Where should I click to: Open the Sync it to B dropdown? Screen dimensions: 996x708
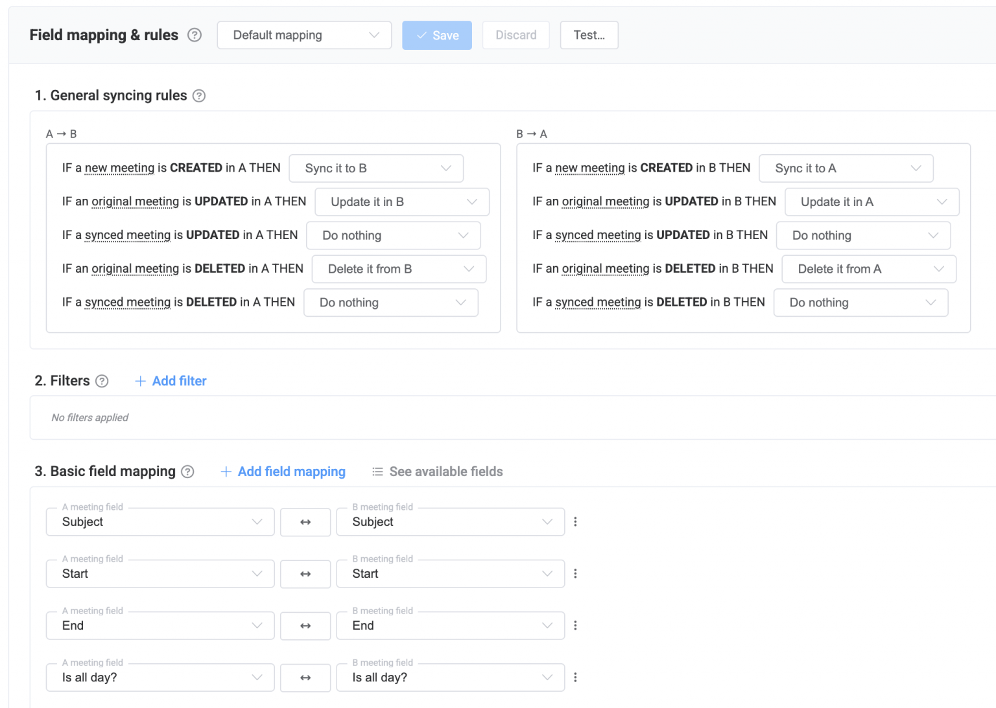coord(376,168)
